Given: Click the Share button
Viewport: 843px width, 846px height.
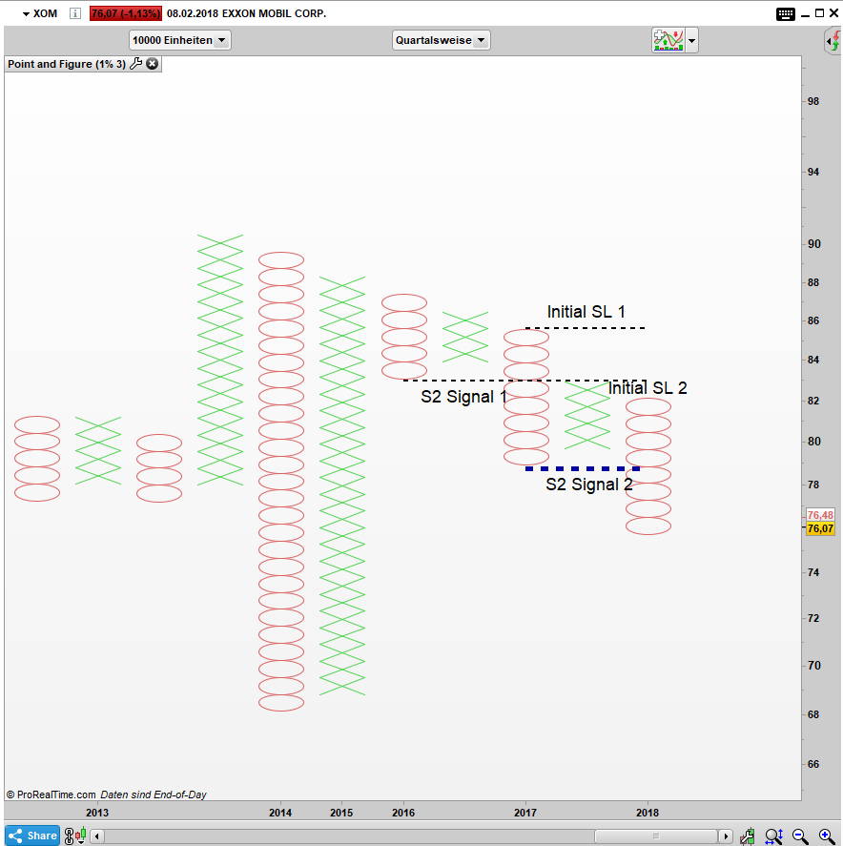Looking at the screenshot, I should pos(33,836).
